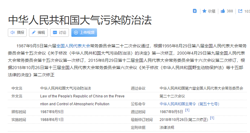Click the 通过会议 field label
The width and height of the screenshot is (250, 133).
click(138, 88)
